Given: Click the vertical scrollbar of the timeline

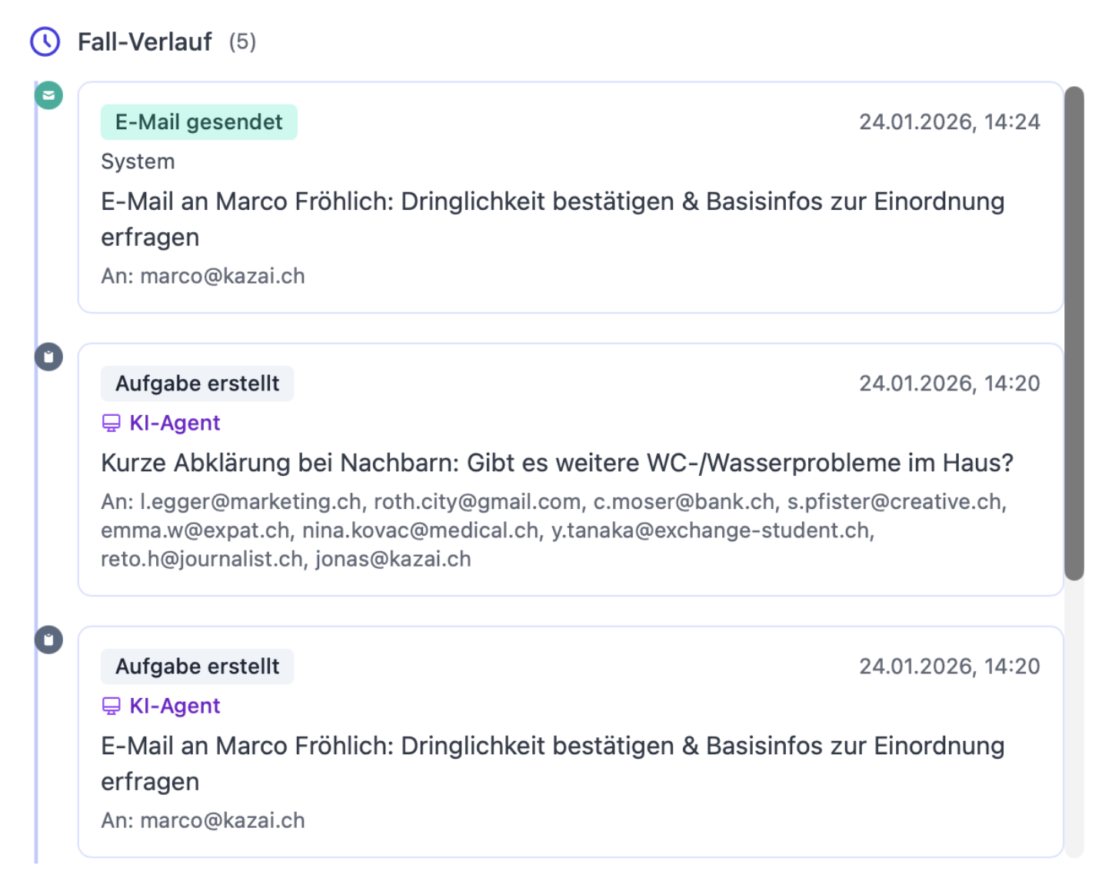Looking at the screenshot, I should [1074, 332].
